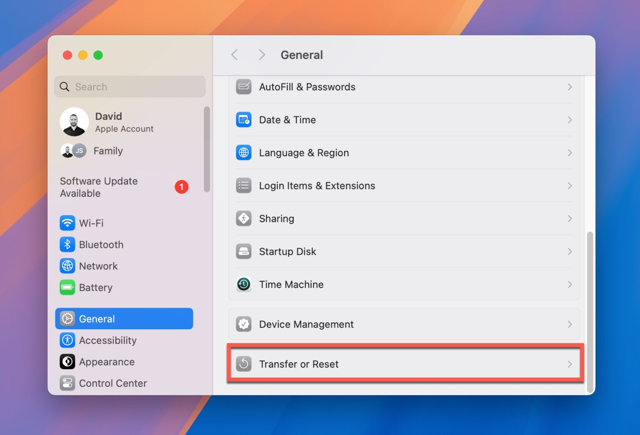Click the Sharing icon

244,218
